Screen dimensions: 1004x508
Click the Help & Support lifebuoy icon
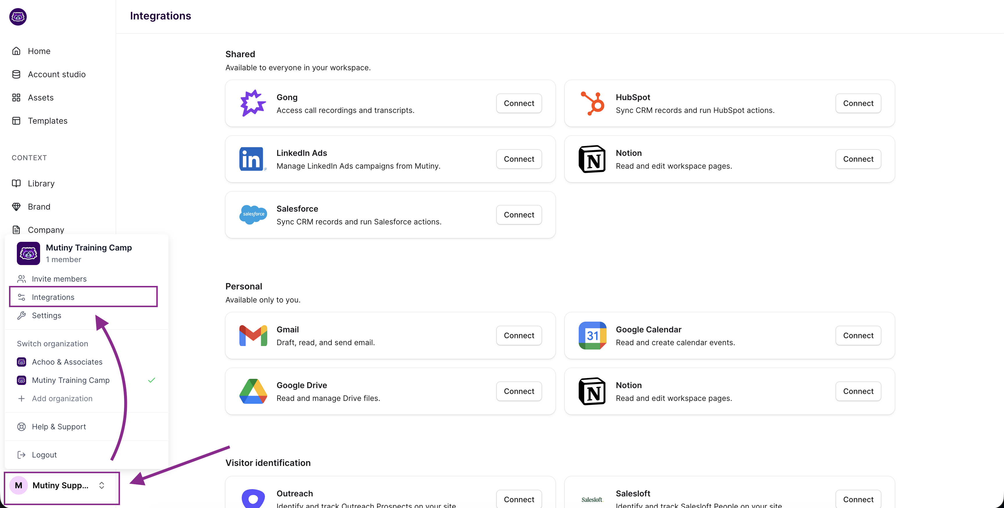(x=21, y=427)
